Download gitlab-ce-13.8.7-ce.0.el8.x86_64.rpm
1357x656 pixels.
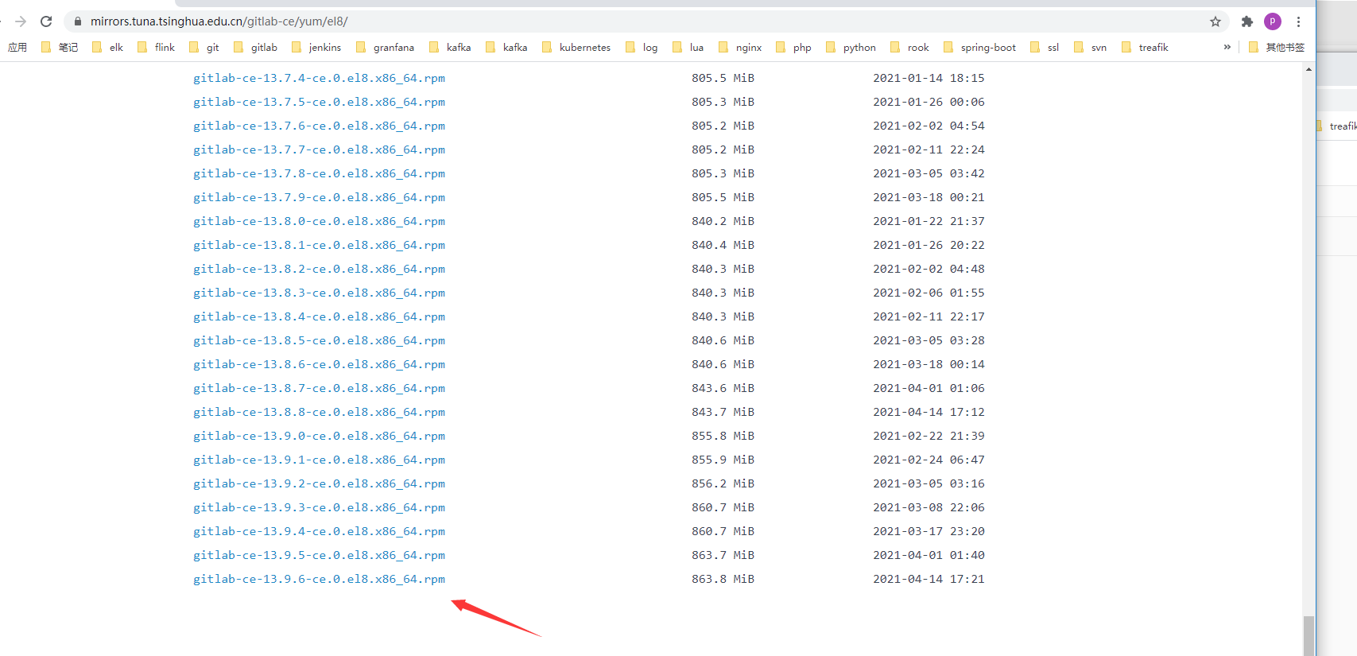click(x=319, y=388)
